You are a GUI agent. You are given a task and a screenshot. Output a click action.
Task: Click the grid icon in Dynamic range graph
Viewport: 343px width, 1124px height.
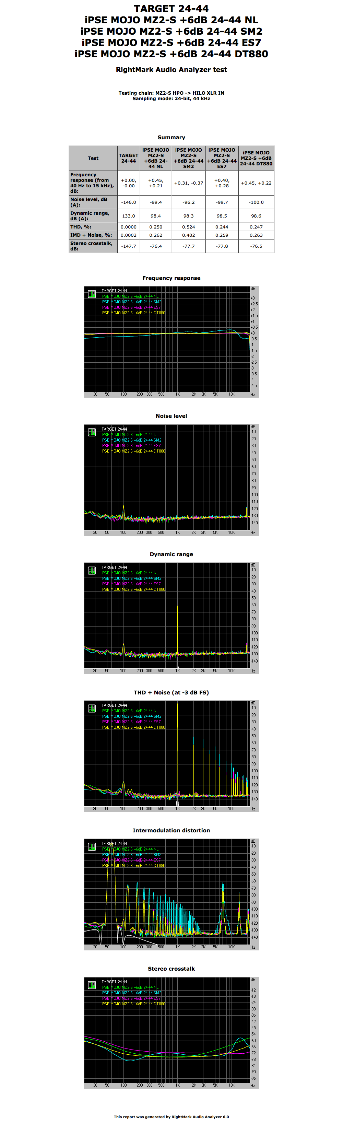(92, 570)
